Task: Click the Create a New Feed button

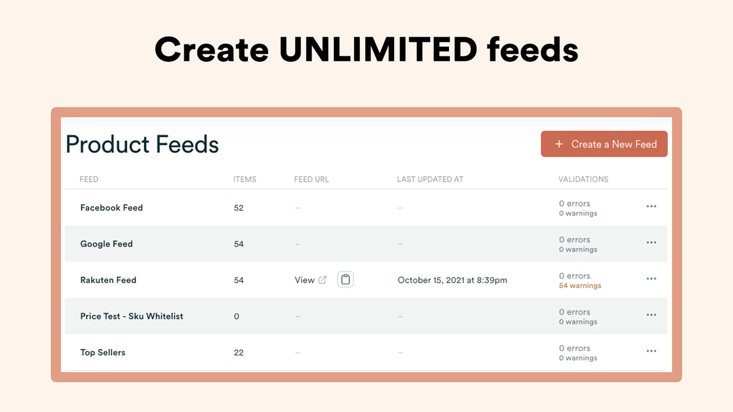Action: click(604, 144)
